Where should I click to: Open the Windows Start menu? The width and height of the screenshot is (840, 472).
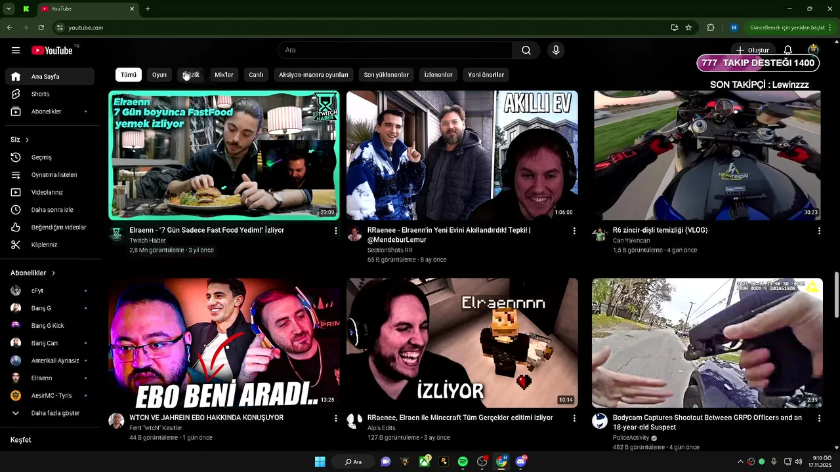pyautogui.click(x=320, y=462)
